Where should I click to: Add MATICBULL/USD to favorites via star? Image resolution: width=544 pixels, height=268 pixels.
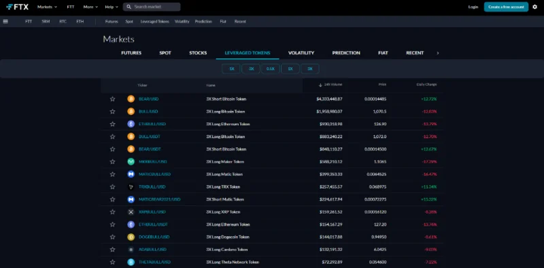[112, 174]
